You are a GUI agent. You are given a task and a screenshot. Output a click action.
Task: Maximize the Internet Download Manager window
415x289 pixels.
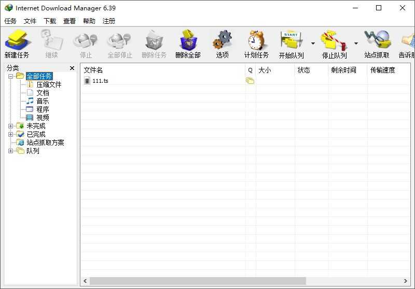point(379,8)
